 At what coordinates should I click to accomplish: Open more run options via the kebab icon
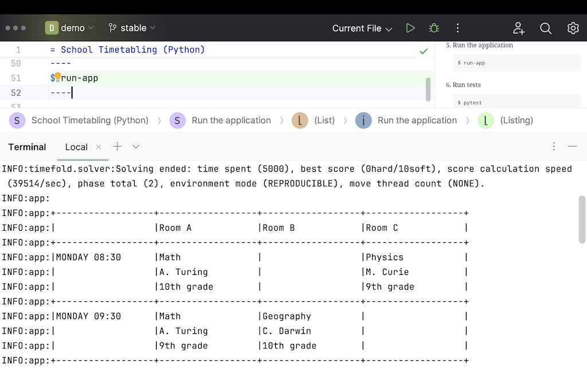[457, 28]
